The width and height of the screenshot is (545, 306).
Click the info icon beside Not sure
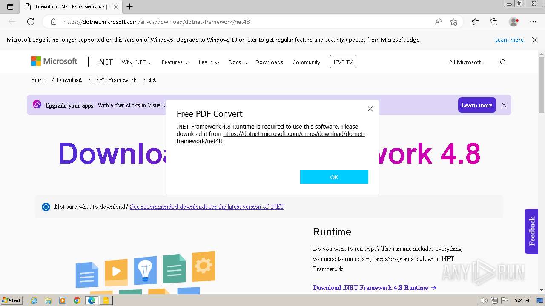[46, 207]
